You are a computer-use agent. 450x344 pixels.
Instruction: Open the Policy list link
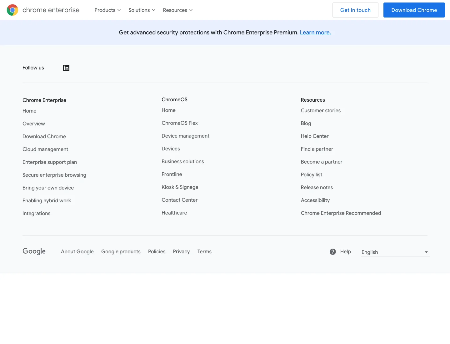coord(312,175)
